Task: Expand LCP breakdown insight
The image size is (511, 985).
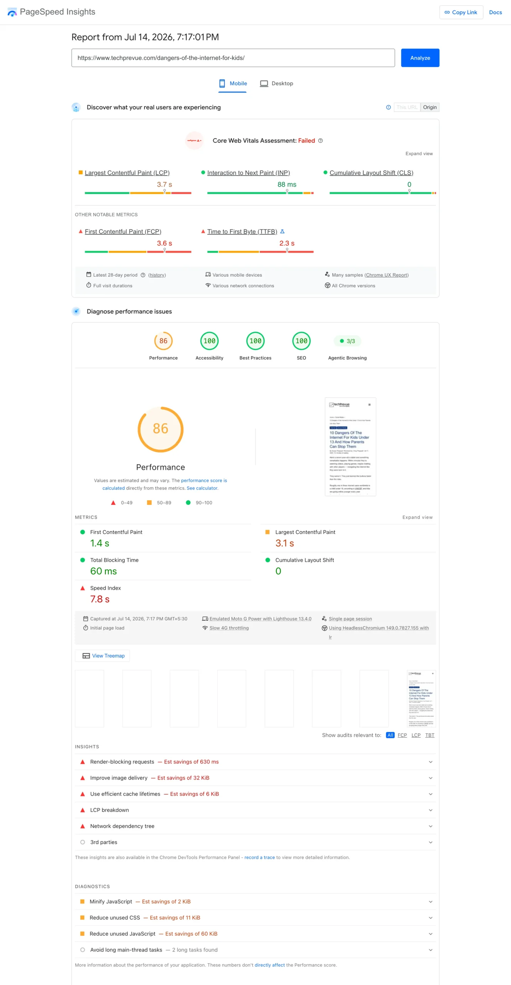Action: coord(255,810)
